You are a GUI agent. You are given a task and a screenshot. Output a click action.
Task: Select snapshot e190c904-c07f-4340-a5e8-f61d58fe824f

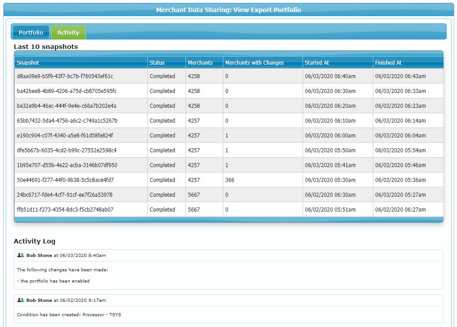click(65, 136)
